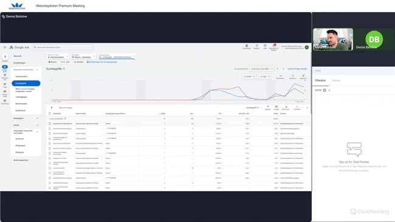Click the Google Ads search field
The width and height of the screenshot is (395, 222).
pyautogui.click(x=63, y=47)
